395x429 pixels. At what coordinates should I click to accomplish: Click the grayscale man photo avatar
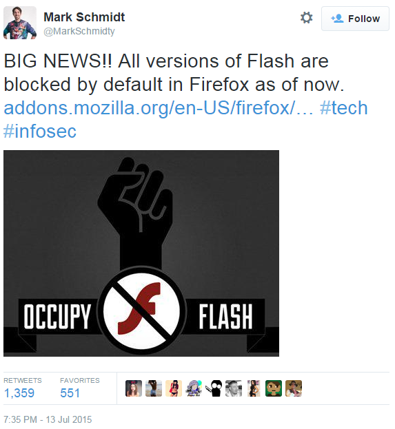pyautogui.click(x=234, y=388)
